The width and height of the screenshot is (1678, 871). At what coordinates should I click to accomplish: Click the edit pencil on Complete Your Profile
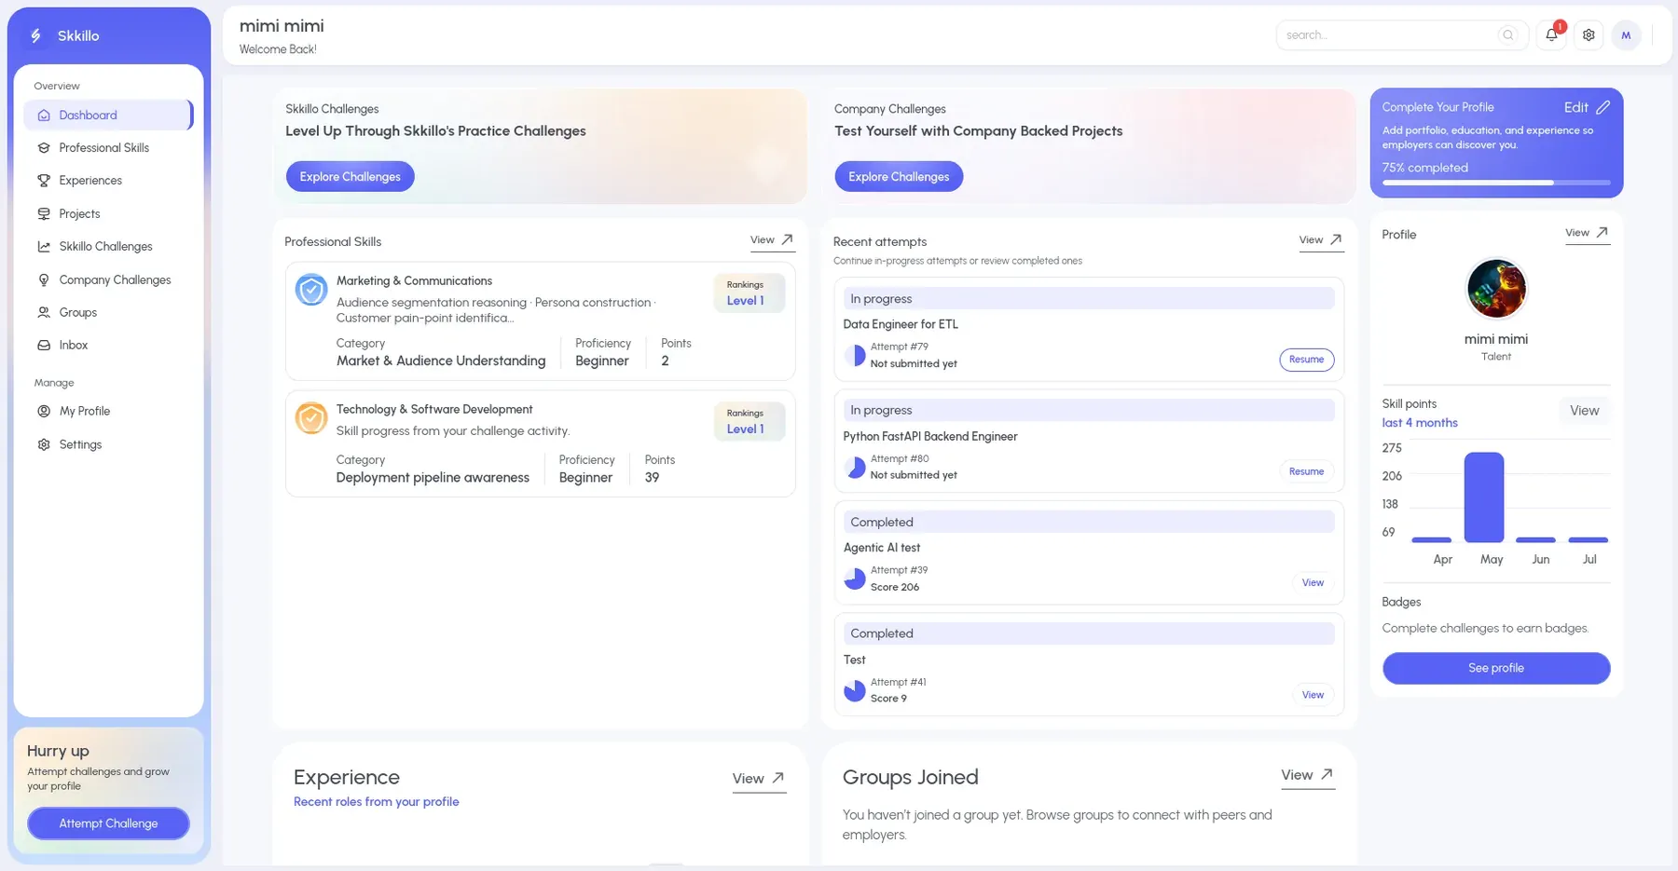[x=1602, y=107]
